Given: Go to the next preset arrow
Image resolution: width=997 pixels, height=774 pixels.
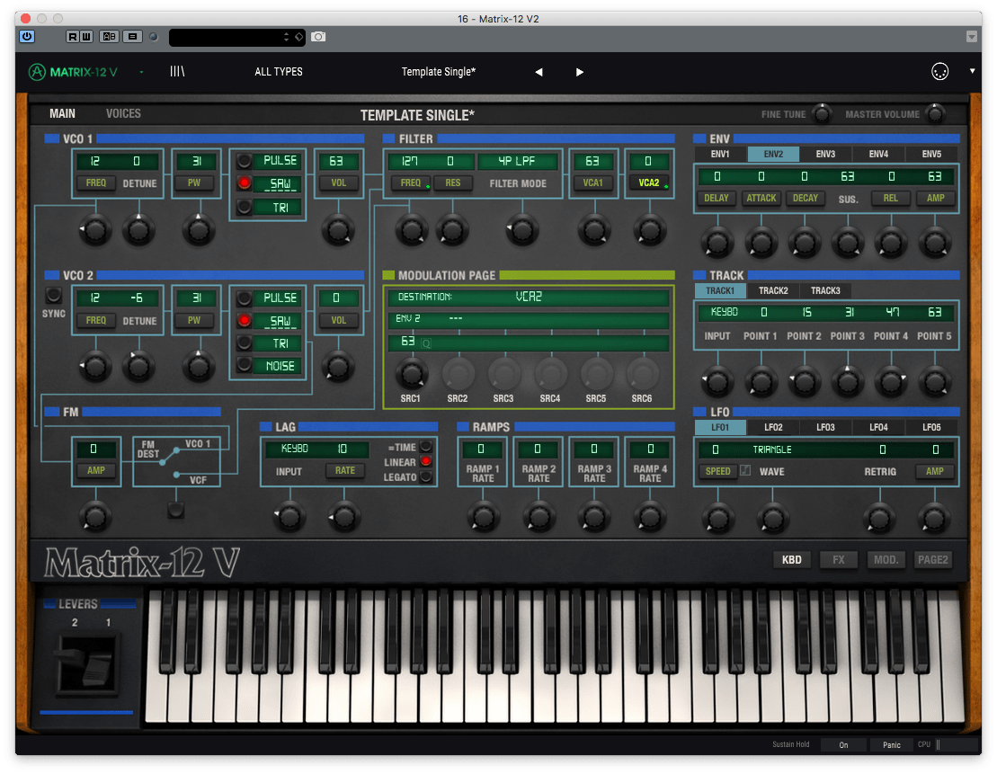Looking at the screenshot, I should pos(579,72).
